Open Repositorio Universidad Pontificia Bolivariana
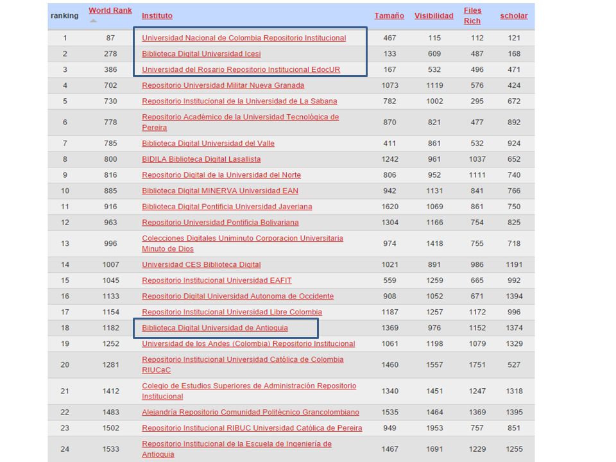 [220, 223]
